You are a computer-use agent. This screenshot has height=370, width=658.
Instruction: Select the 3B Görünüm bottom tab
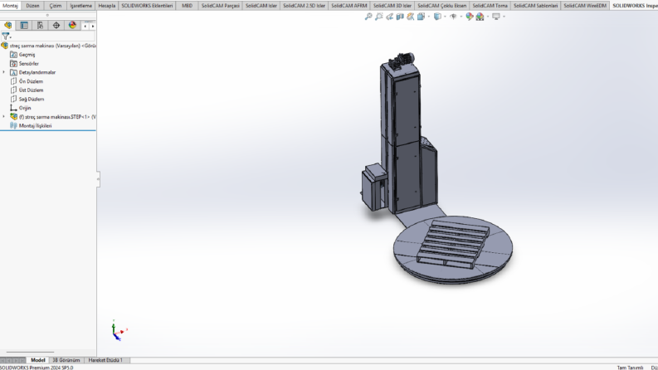[66, 360]
